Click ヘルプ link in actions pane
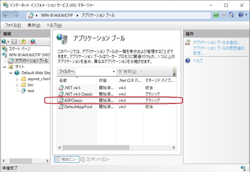250x172 pixels. pos(198,61)
